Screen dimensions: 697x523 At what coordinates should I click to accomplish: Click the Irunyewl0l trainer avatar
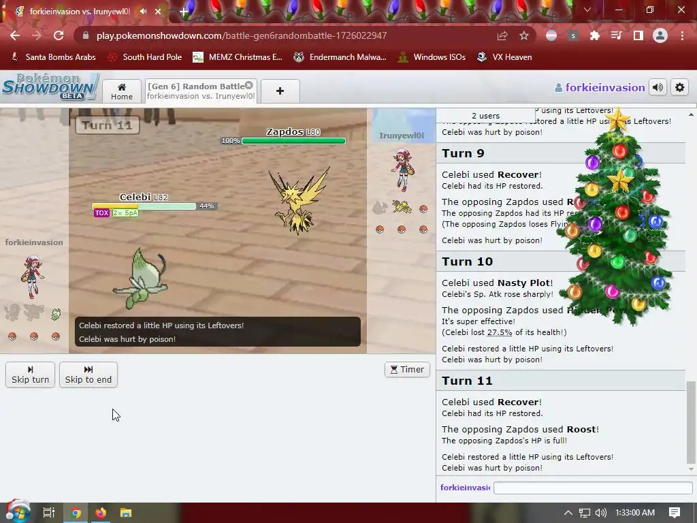pos(402,170)
